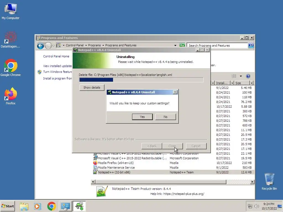Click the uninstall progress bar

point(141,80)
